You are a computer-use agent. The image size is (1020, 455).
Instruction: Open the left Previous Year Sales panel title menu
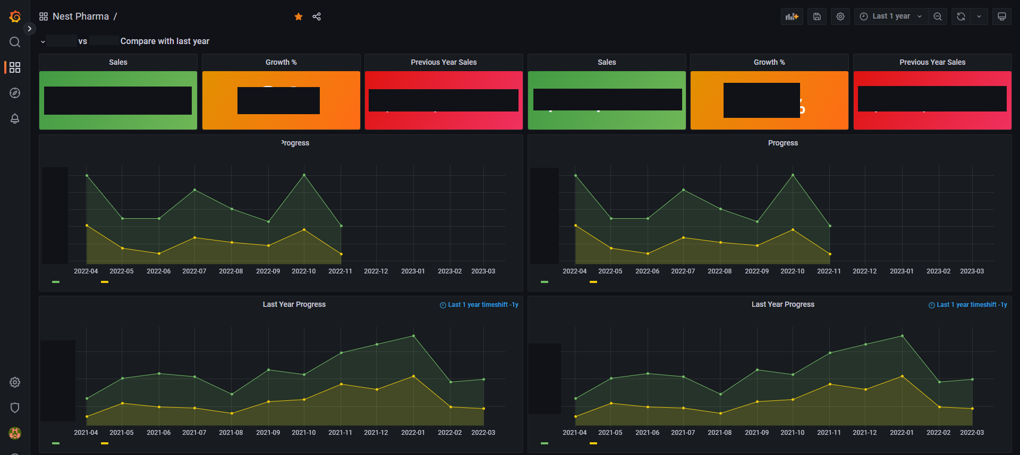tap(443, 62)
